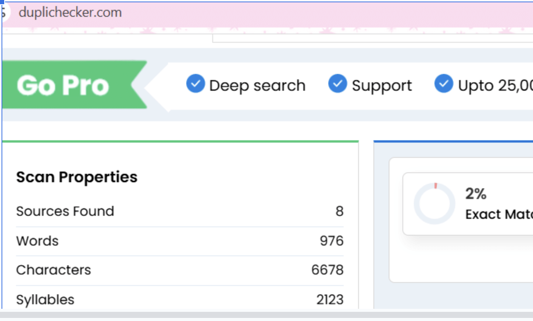533x321 pixels.
Task: Click the checkmark icon beside Upto 25,00
Action: coord(444,84)
